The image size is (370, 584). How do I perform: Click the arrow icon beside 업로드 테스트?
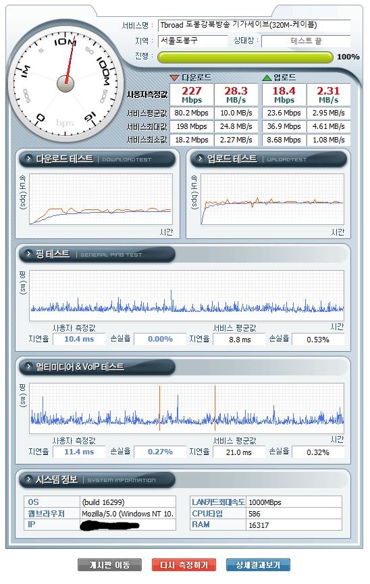(200, 159)
